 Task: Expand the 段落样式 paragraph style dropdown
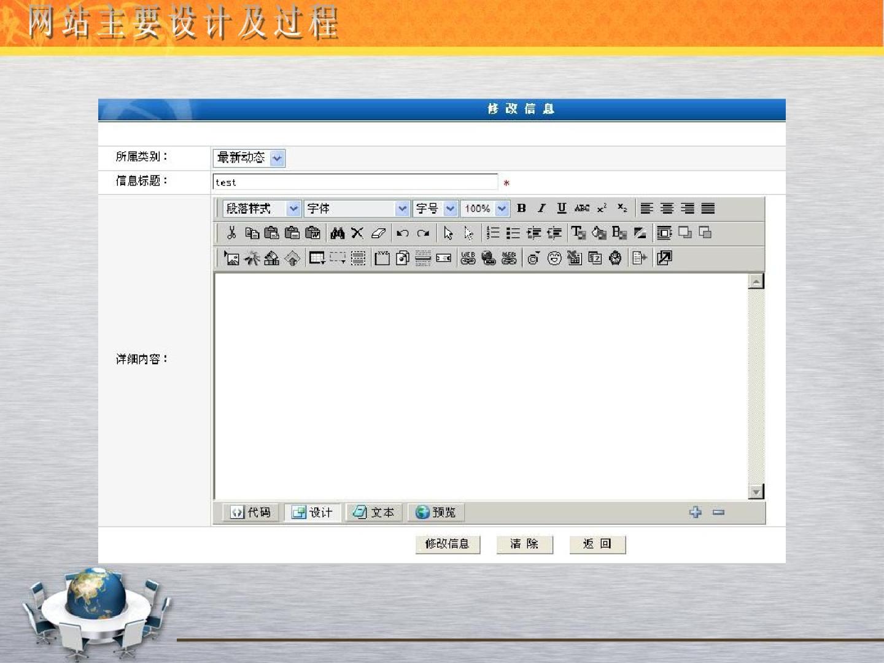[293, 209]
